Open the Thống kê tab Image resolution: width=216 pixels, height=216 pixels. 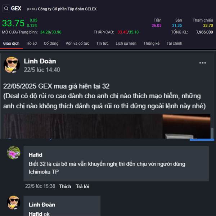point(152,44)
